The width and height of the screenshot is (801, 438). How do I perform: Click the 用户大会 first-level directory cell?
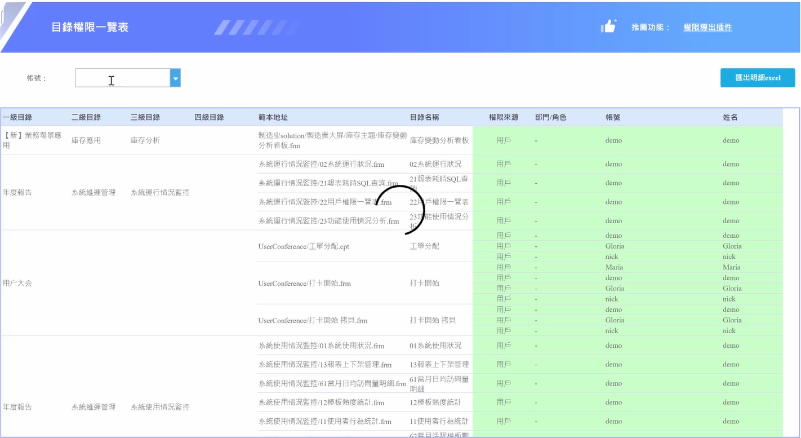(x=17, y=283)
